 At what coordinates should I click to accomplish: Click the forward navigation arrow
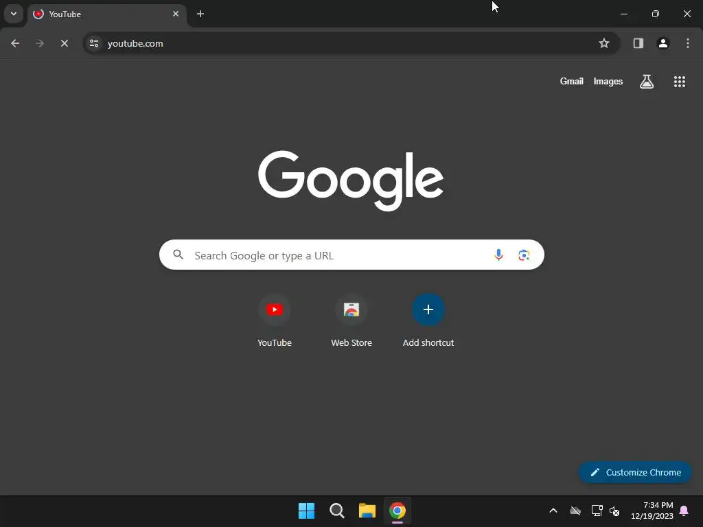(39, 43)
